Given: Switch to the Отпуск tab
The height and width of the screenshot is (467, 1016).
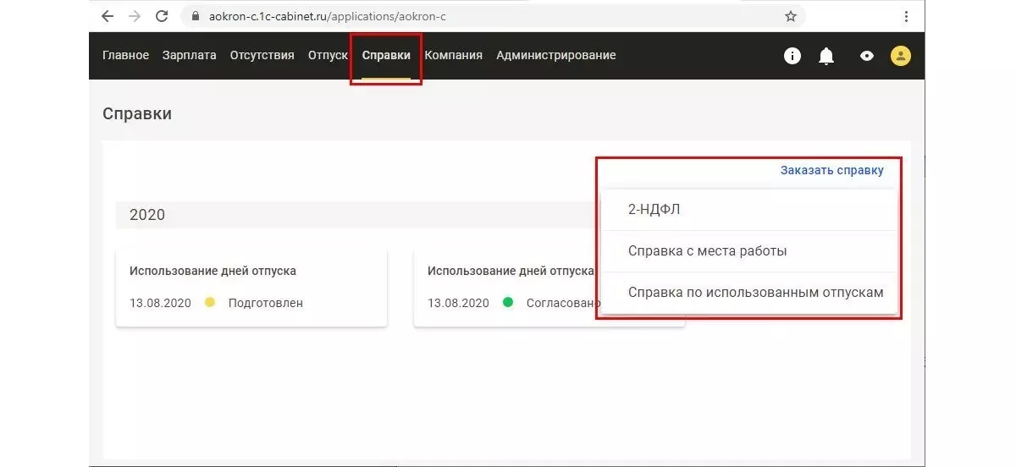Looking at the screenshot, I should [x=328, y=55].
